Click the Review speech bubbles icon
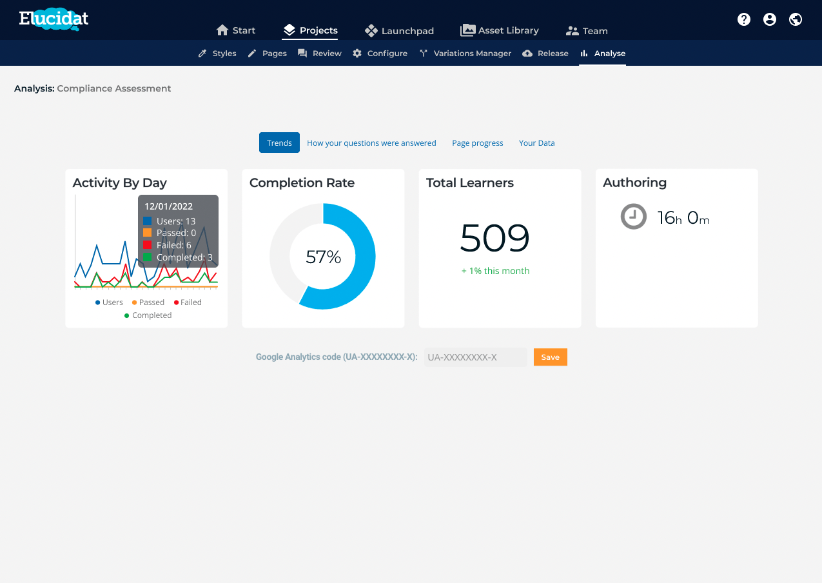This screenshot has width=822, height=583. (x=302, y=54)
